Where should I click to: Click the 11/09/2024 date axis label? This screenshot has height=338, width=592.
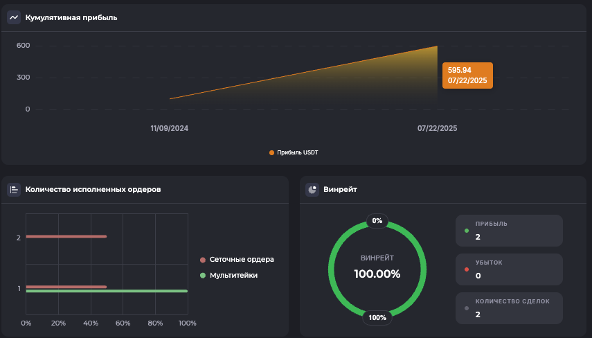tap(170, 129)
